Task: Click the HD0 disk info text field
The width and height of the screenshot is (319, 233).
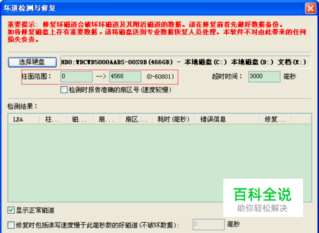Action: click(186, 62)
